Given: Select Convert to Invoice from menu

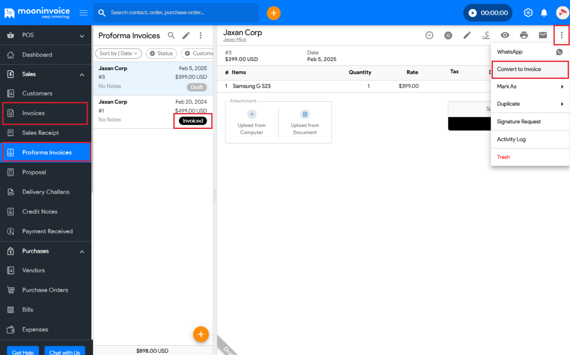Looking at the screenshot, I should tap(519, 69).
